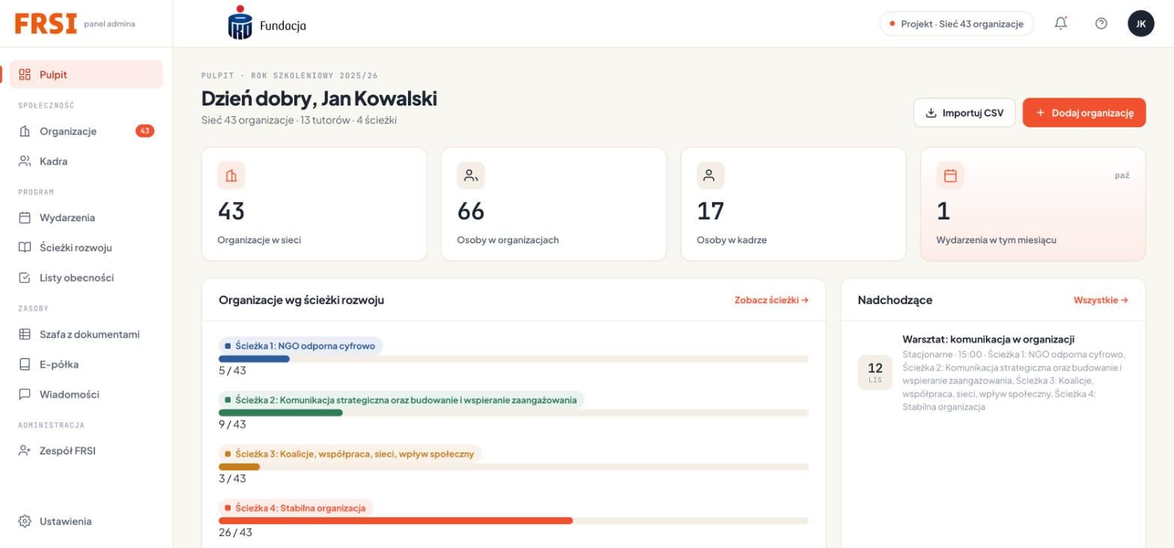Open Kadra in the sidebar
The image size is (1174, 548).
point(86,161)
